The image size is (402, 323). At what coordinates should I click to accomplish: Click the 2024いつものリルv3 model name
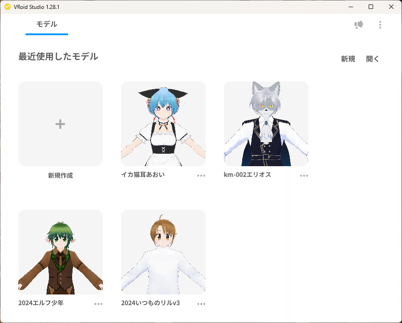click(x=150, y=303)
